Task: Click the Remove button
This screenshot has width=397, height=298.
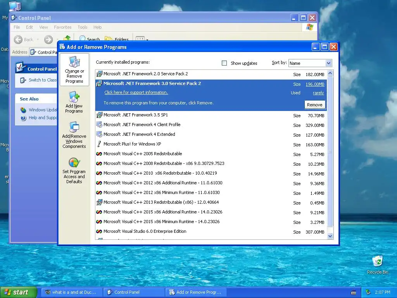Action: [315, 105]
